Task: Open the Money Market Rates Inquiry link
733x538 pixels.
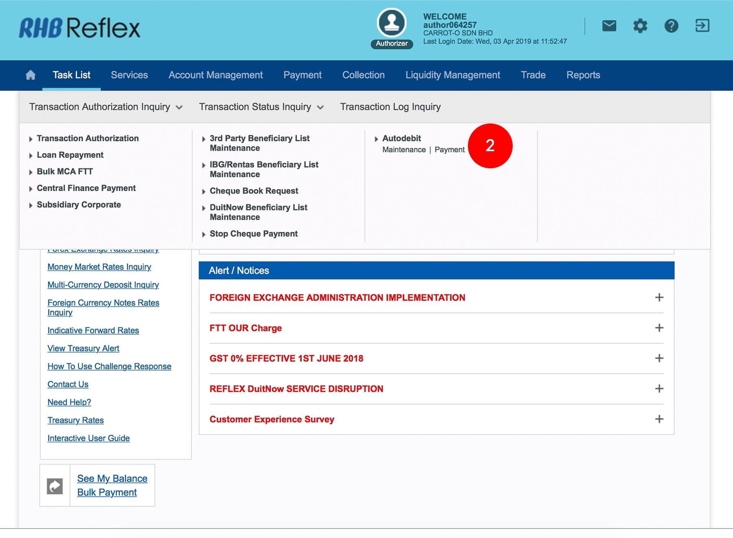Action: pos(99,267)
